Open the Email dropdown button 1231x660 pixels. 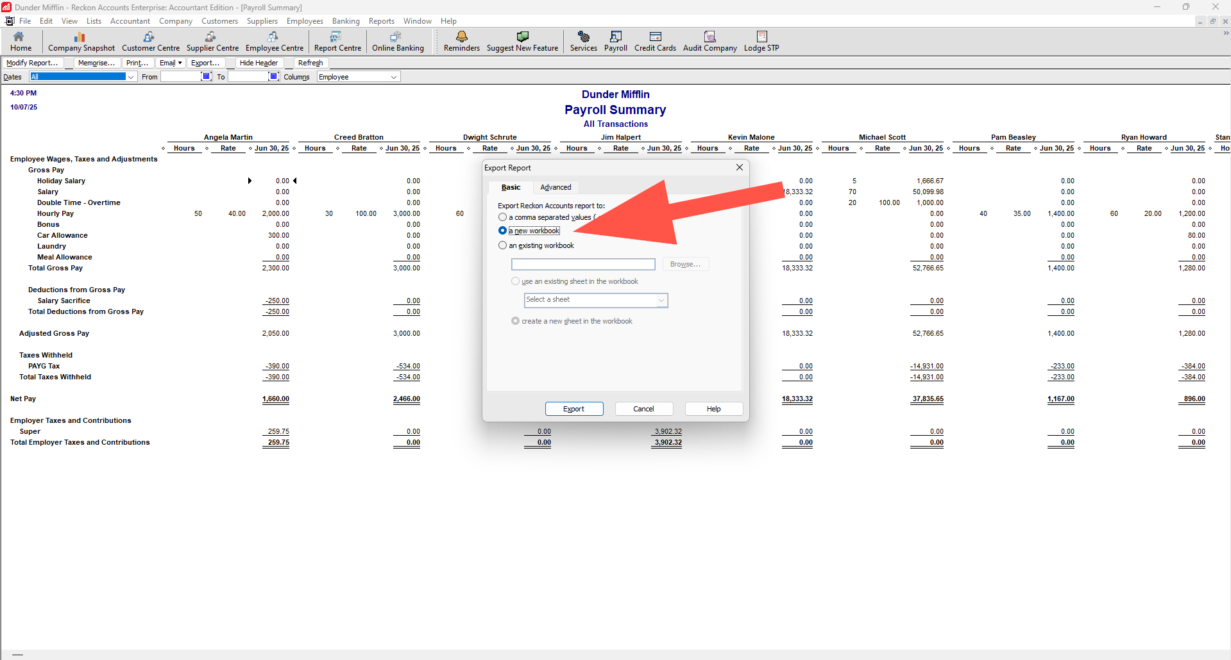[x=171, y=63]
